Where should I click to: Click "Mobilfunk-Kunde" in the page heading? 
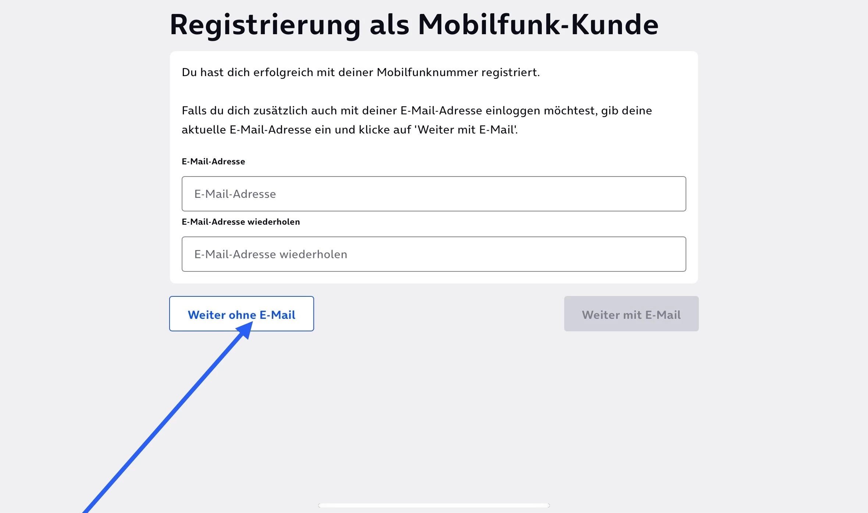538,25
